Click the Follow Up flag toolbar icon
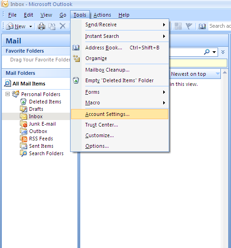 pos(189,26)
